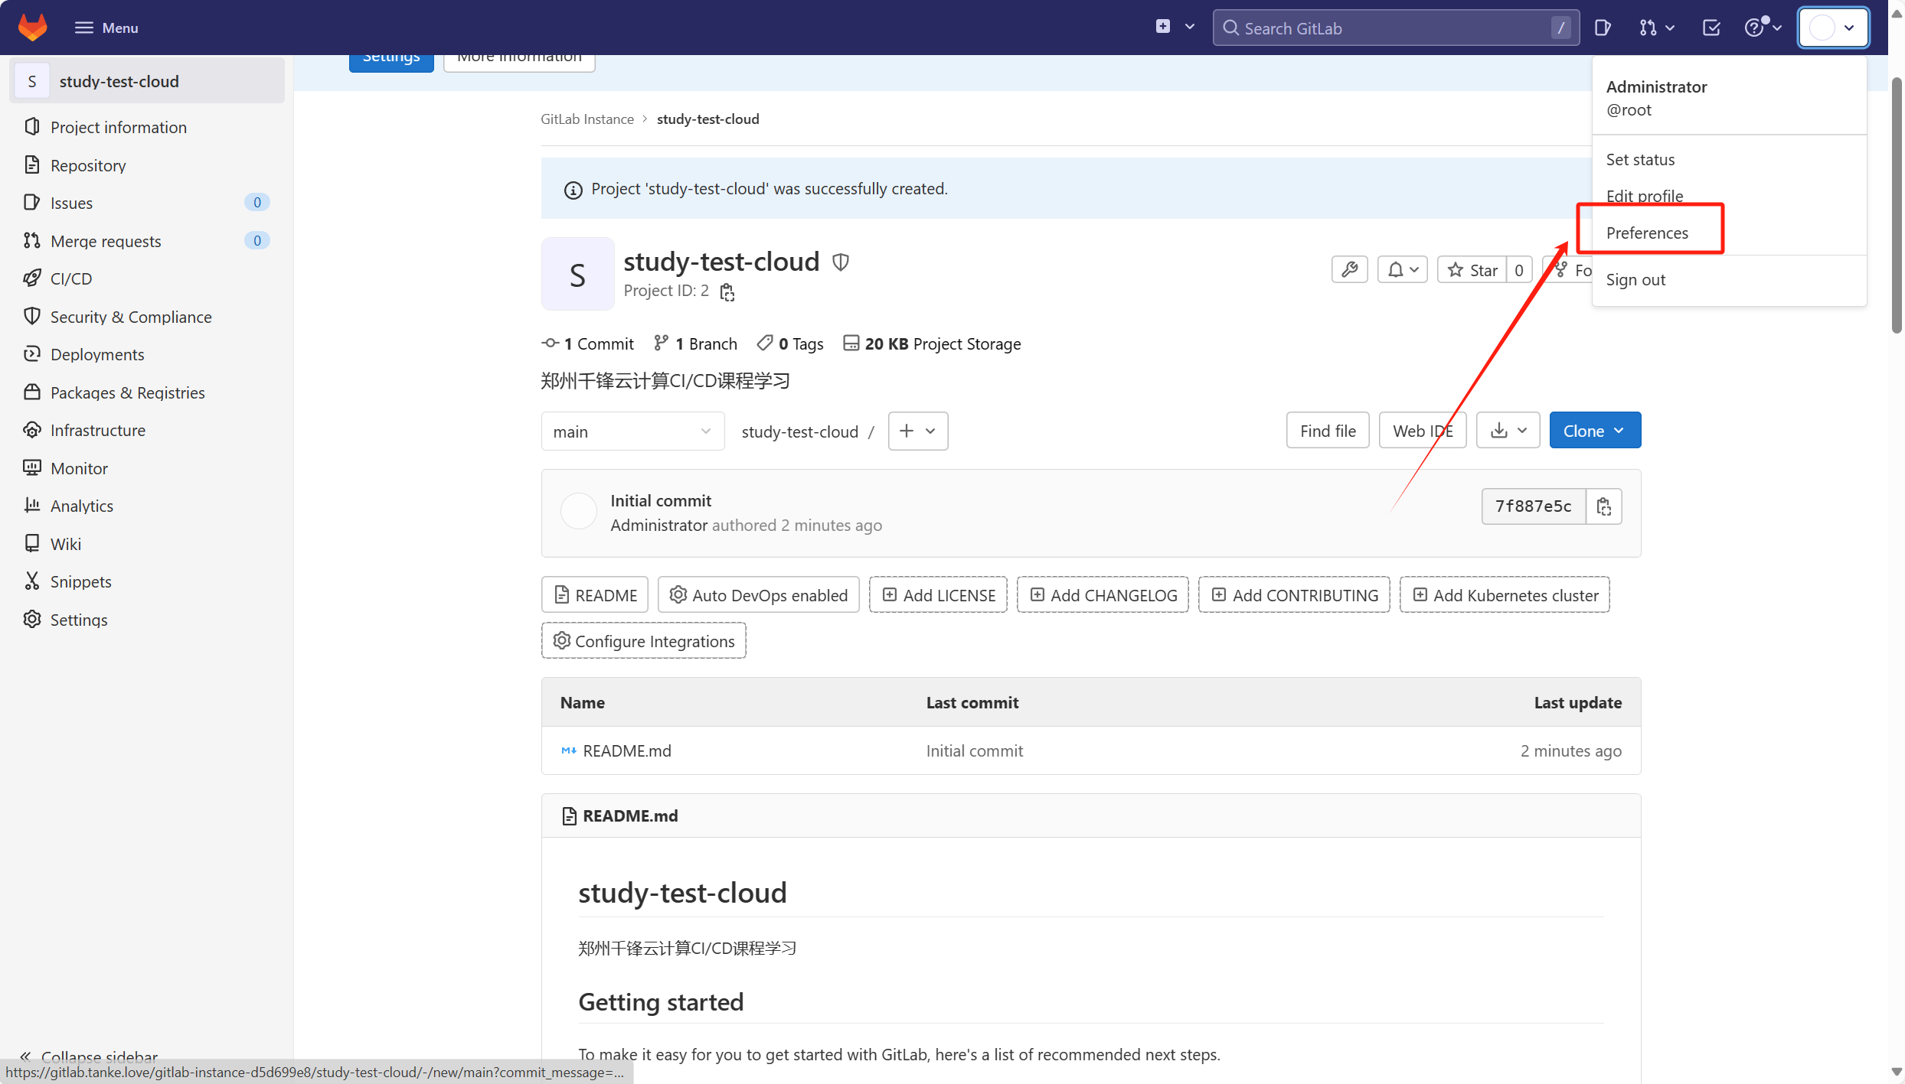This screenshot has height=1084, width=1905.
Task: Copy the project ID icon
Action: pyautogui.click(x=727, y=292)
